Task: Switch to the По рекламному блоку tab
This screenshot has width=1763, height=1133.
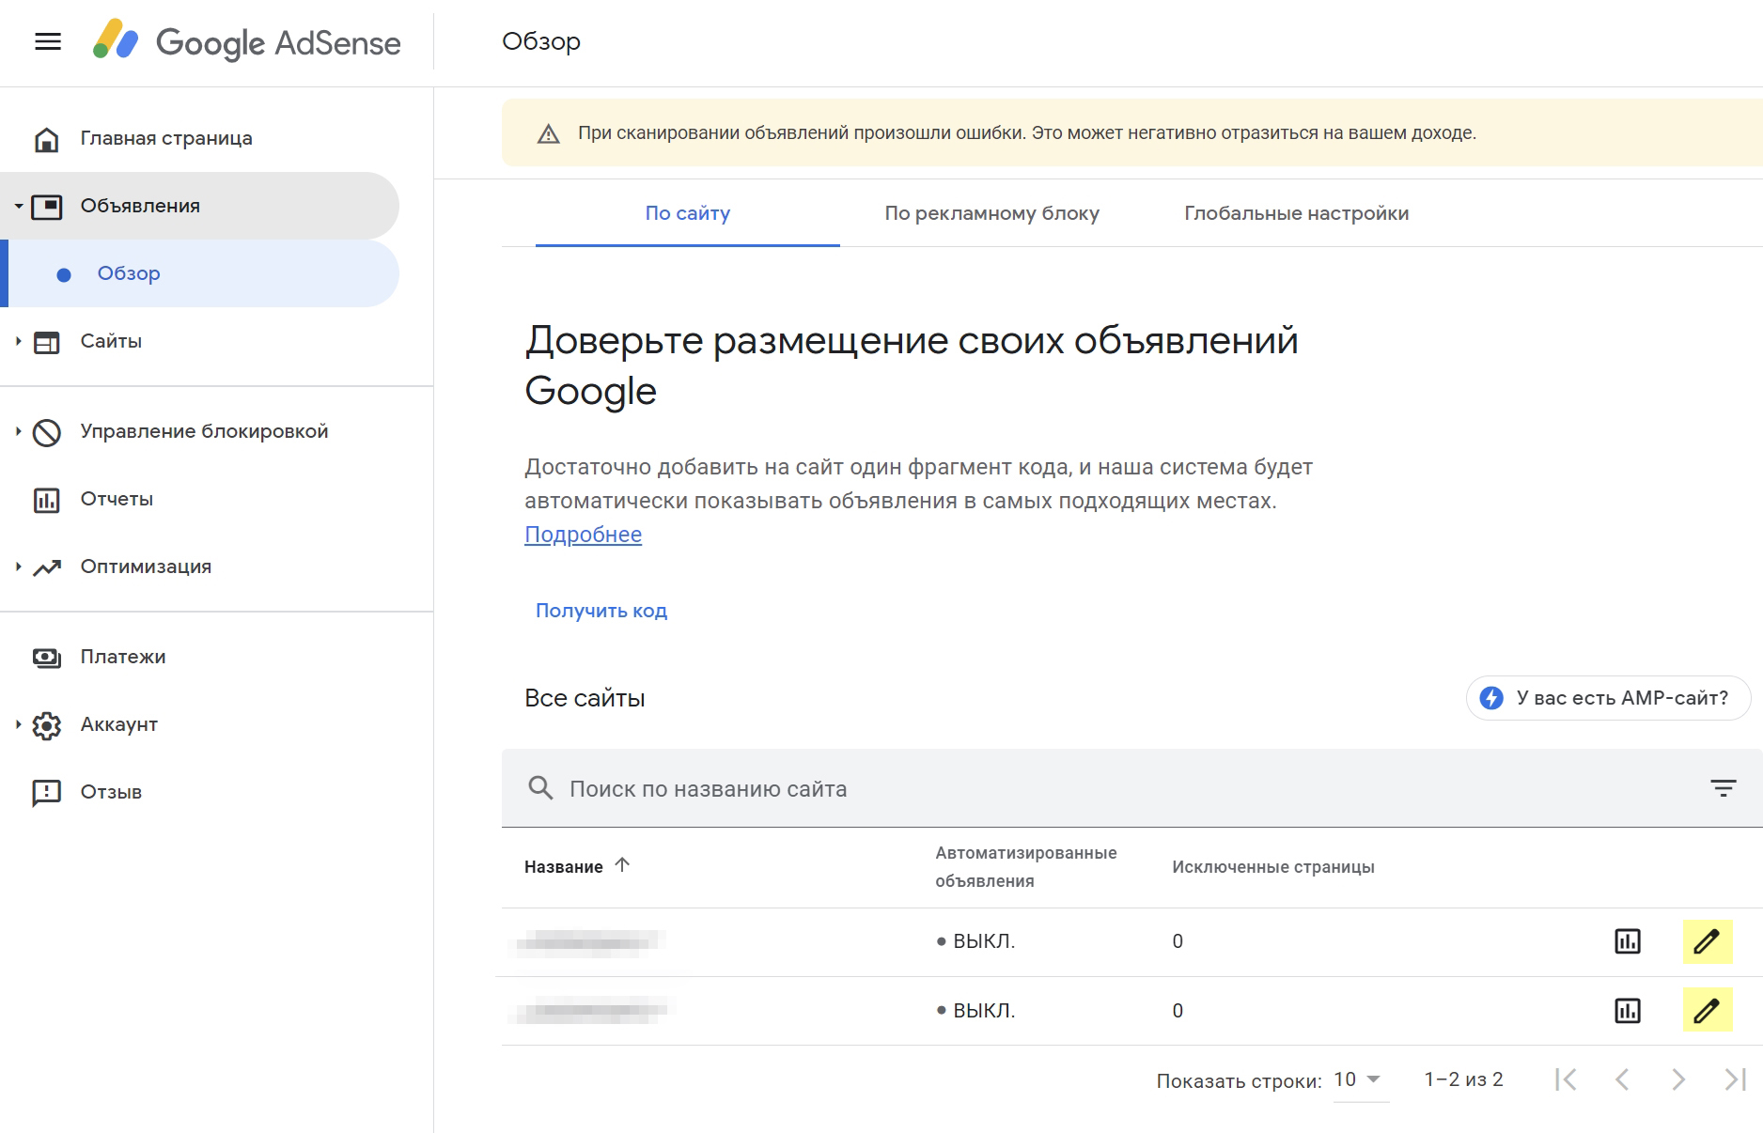Action: point(991,213)
